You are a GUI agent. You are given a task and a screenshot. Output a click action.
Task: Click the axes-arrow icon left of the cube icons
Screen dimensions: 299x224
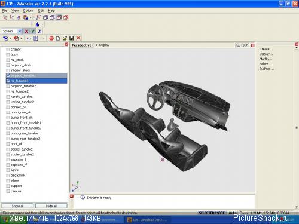[38, 17]
